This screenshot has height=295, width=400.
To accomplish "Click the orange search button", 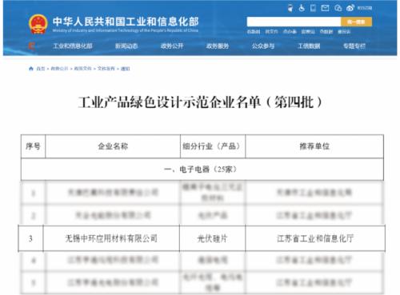I will point(356,22).
